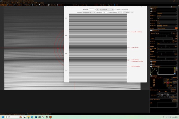Open the Instrument MLAstro SHG dropdown
Image resolution: width=179 pixels, height=119 pixels.
click(x=89, y=12)
